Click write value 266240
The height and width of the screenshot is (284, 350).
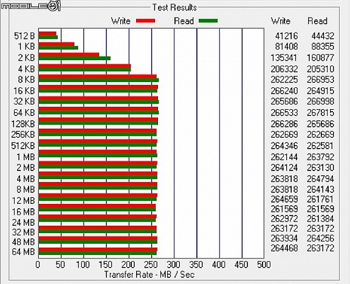tap(284, 91)
